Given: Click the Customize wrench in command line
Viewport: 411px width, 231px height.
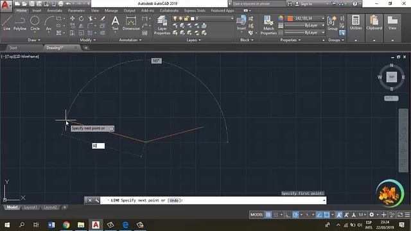Looking at the screenshot, I should [x=97, y=200].
